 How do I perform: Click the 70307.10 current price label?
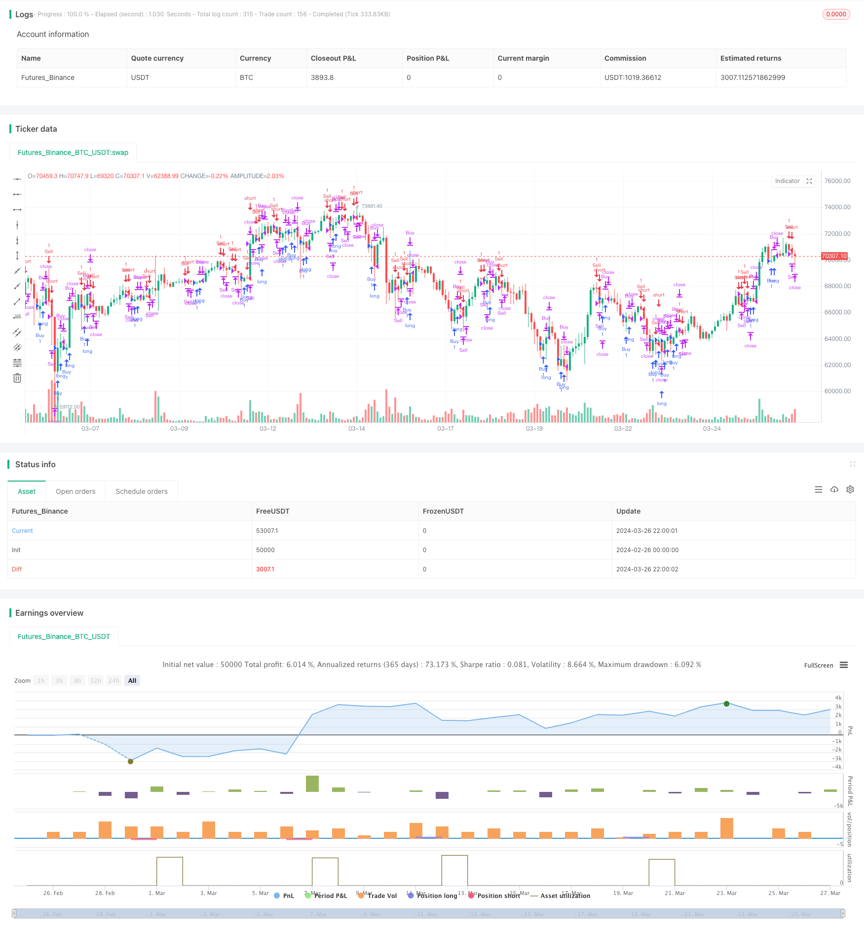[x=834, y=256]
